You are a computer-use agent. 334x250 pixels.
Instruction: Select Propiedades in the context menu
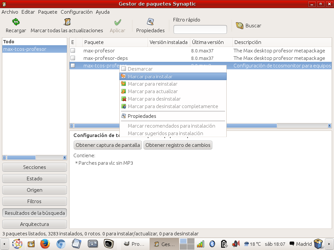tap(142, 116)
